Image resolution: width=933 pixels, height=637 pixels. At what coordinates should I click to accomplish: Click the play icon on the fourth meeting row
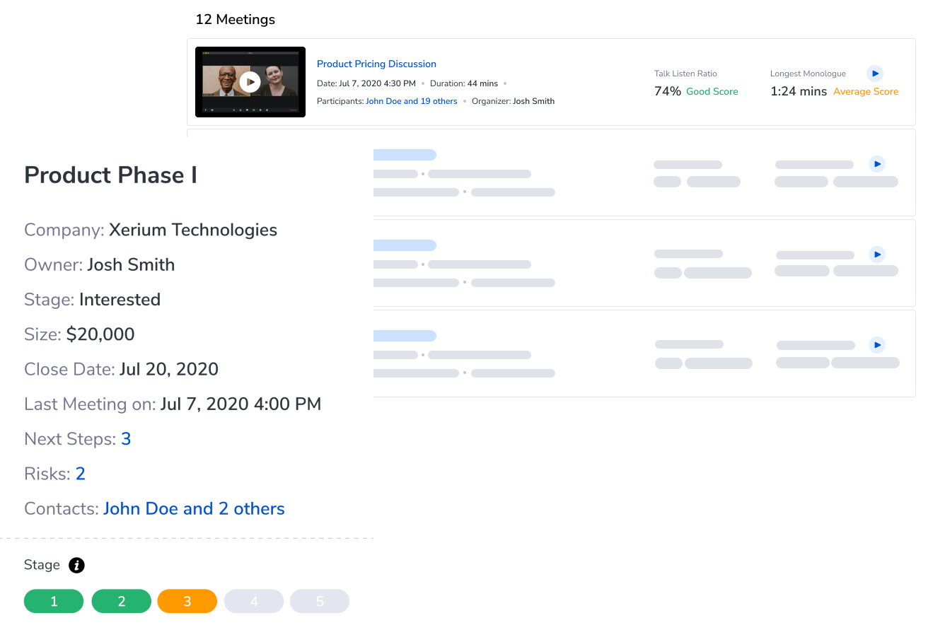(x=877, y=345)
